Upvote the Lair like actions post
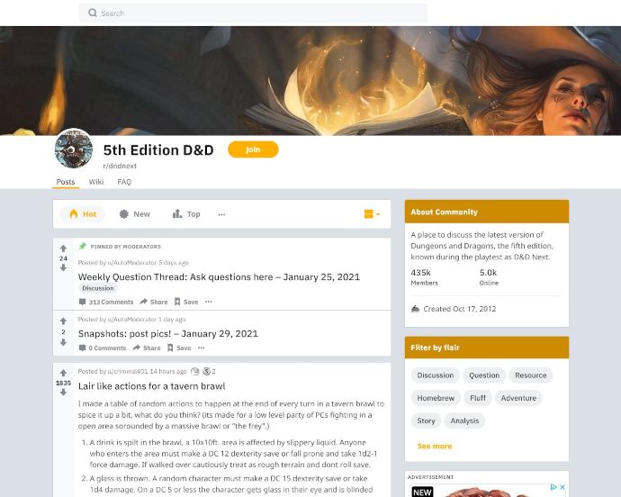Viewport: 621px width, 497px height. pos(63,373)
